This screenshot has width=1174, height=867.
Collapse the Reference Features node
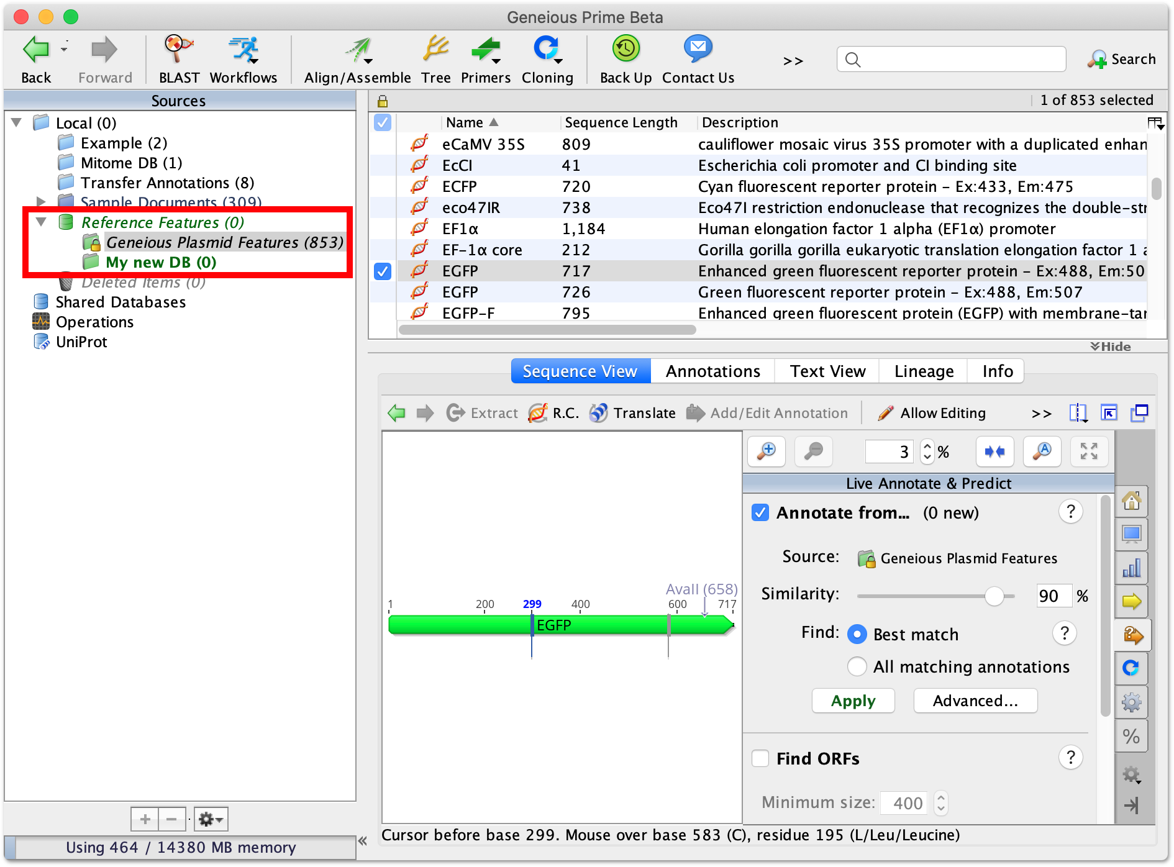pos(41,222)
